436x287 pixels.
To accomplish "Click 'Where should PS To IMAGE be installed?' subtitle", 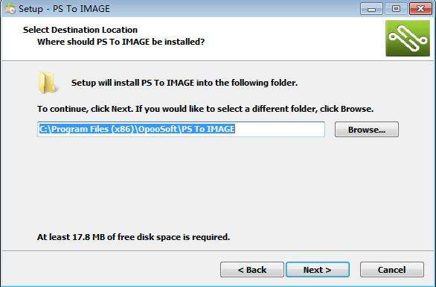I will (121, 42).
